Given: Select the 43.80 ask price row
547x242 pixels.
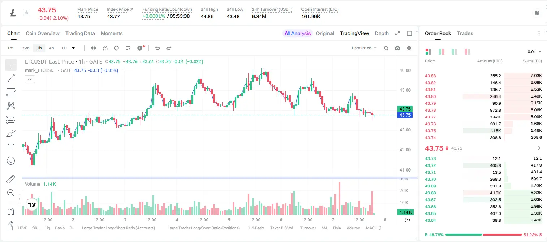Looking at the screenshot, I should point(483,96).
